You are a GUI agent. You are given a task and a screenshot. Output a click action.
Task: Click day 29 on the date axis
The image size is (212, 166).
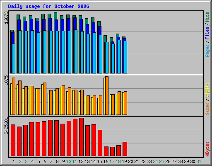186,161
